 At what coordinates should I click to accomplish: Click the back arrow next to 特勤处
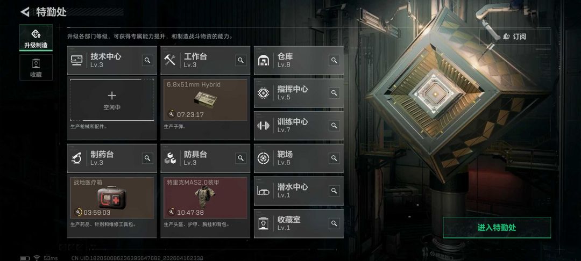click(25, 12)
